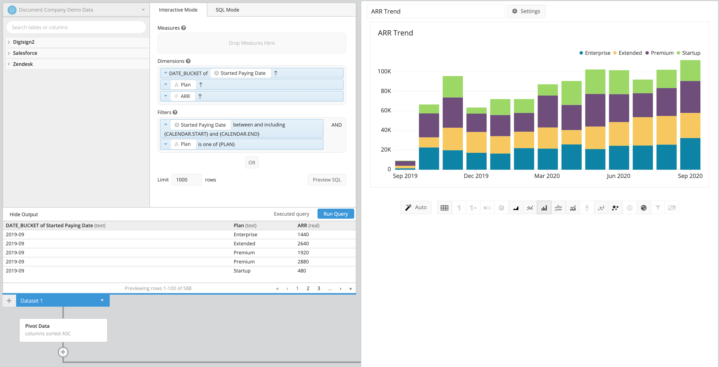Click the Settings gear button
Image resolution: width=719 pixels, height=367 pixels.
coord(526,11)
